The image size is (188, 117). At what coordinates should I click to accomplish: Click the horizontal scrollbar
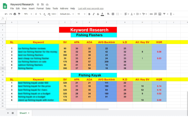point(57,109)
